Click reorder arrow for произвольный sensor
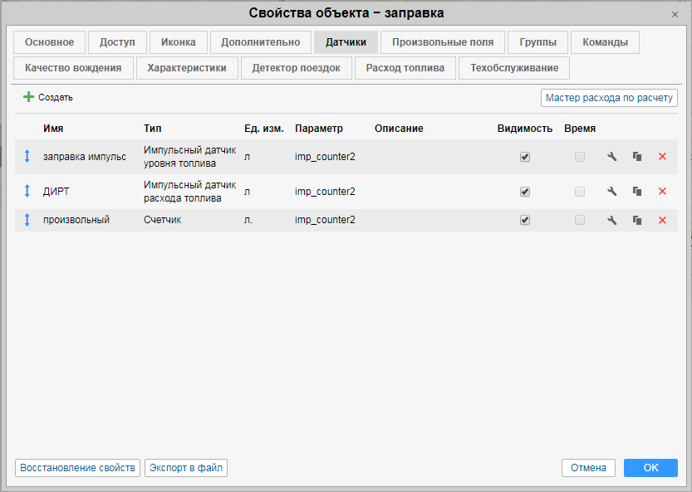 [27, 220]
